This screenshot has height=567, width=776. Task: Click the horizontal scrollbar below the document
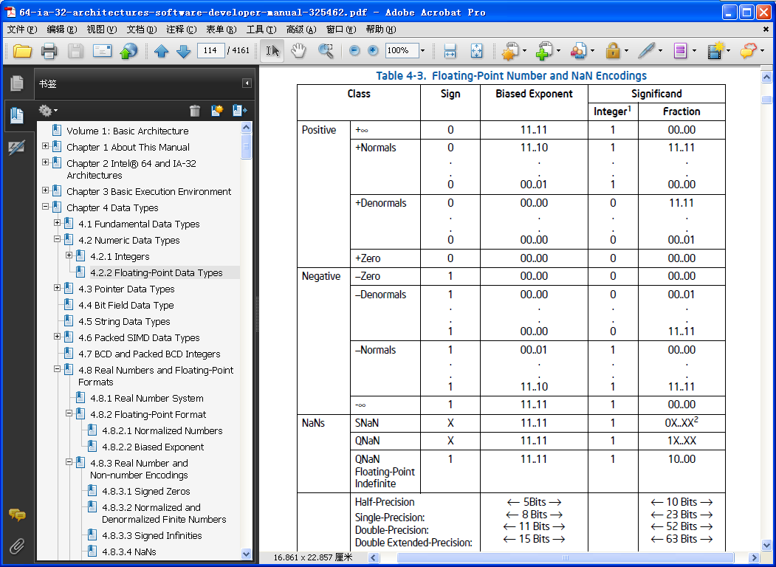[565, 557]
